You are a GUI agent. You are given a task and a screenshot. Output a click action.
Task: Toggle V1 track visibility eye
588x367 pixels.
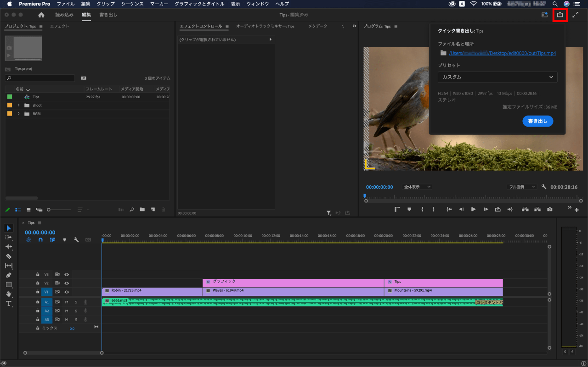coord(67,292)
